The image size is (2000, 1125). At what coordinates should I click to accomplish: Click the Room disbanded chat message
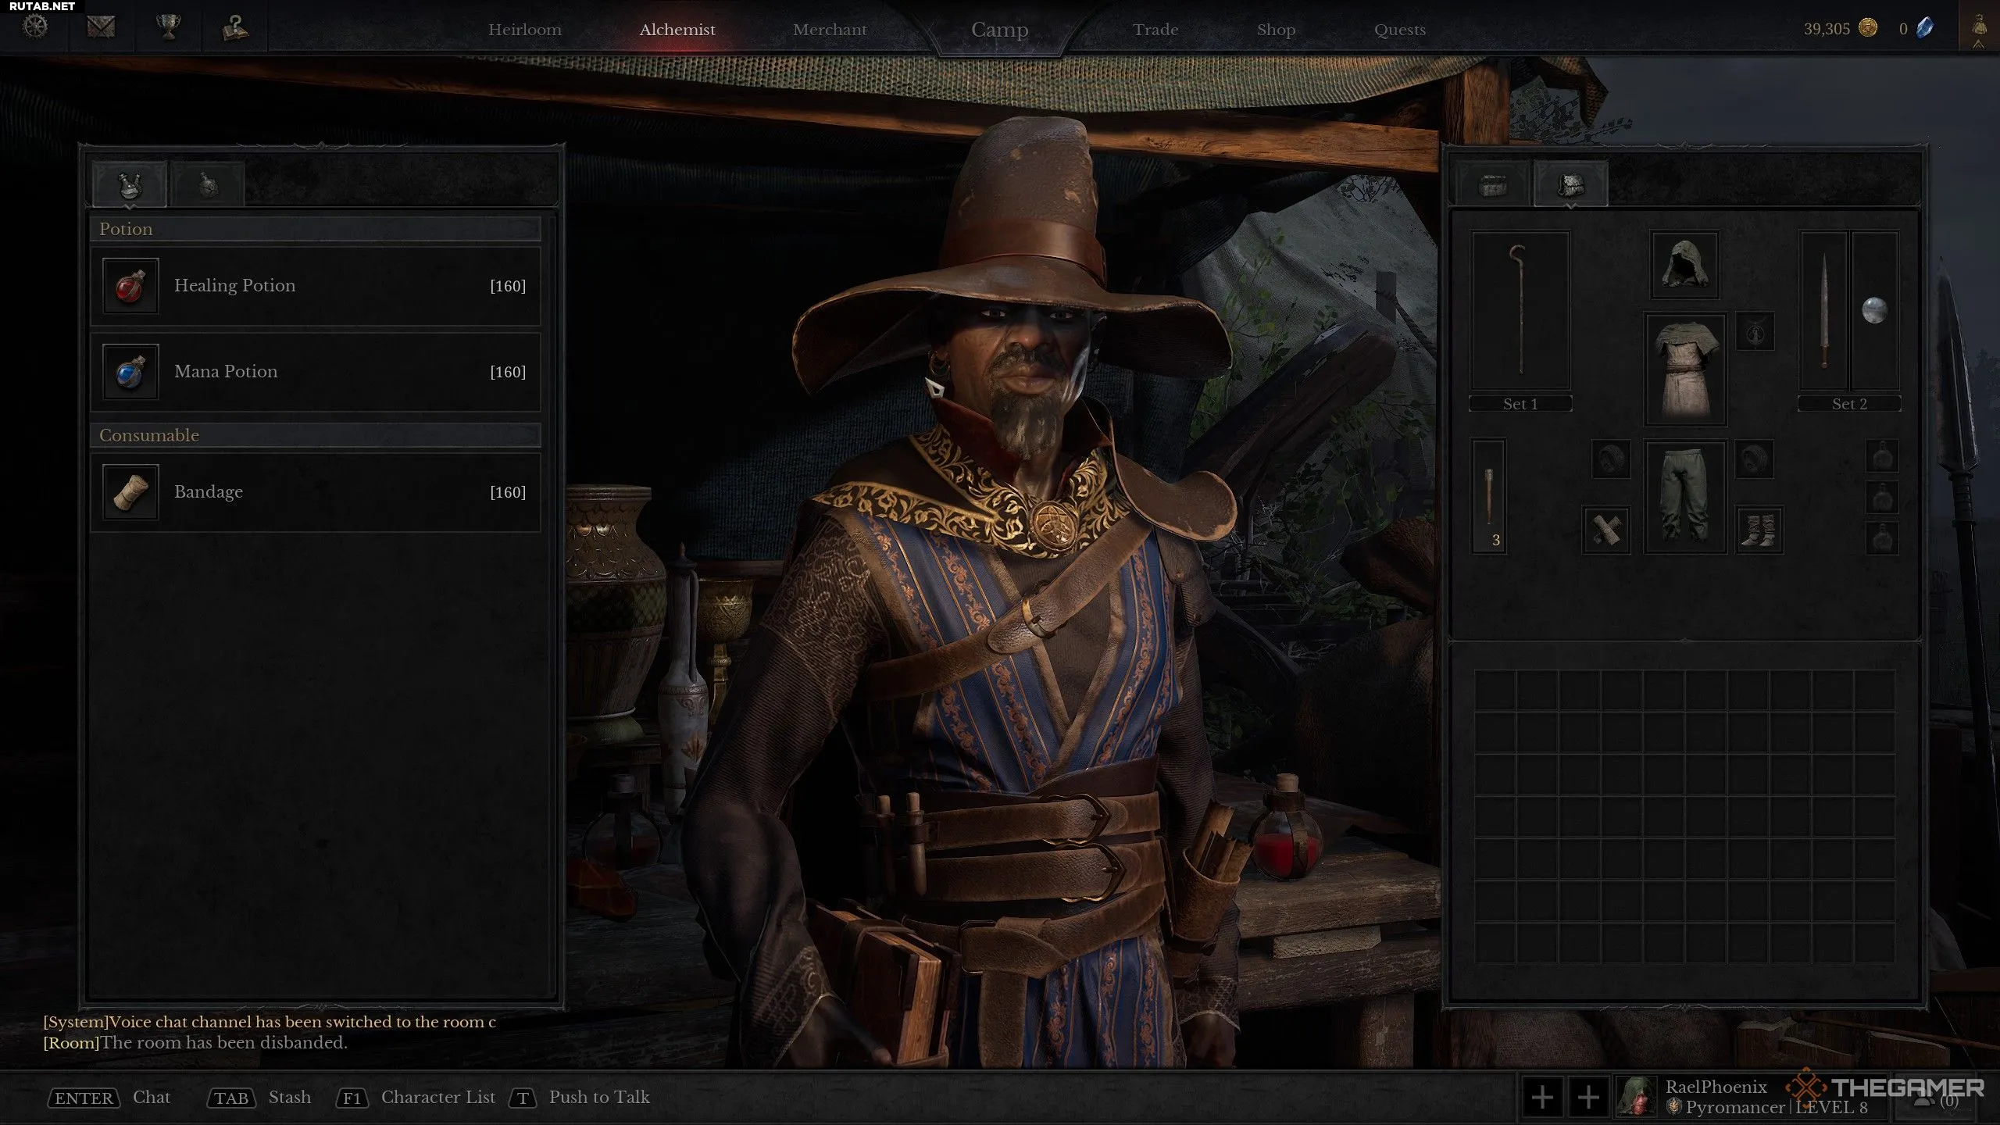[195, 1043]
